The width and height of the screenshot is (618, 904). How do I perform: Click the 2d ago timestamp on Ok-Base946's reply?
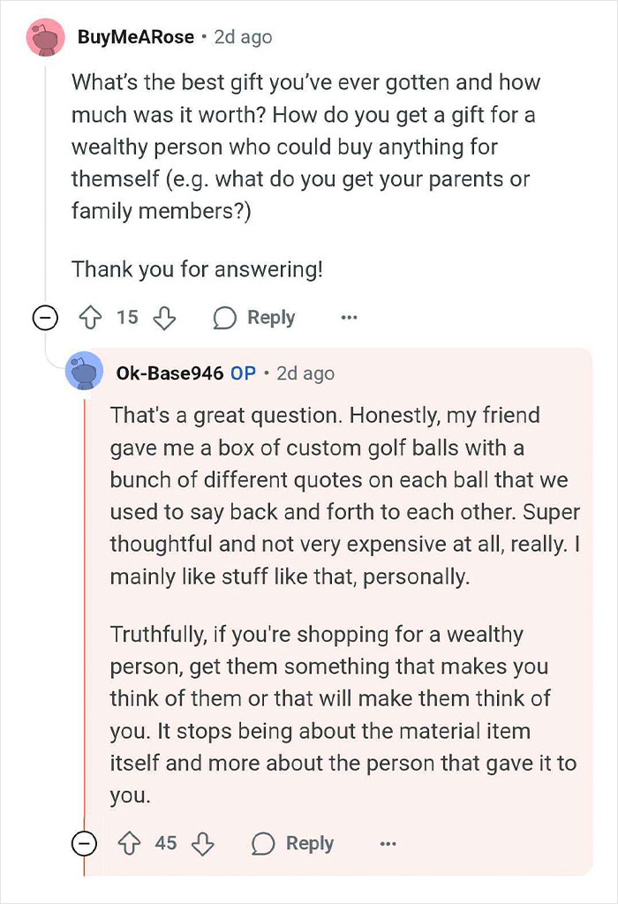pos(305,373)
